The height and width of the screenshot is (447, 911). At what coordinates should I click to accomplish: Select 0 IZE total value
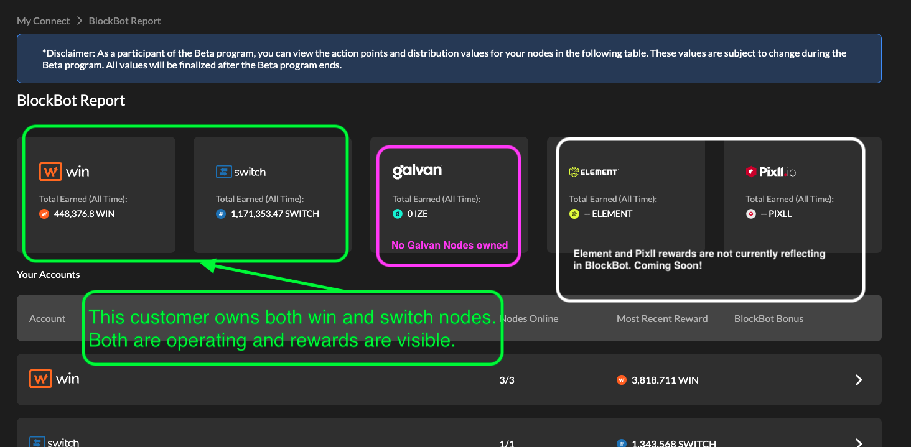pos(418,214)
